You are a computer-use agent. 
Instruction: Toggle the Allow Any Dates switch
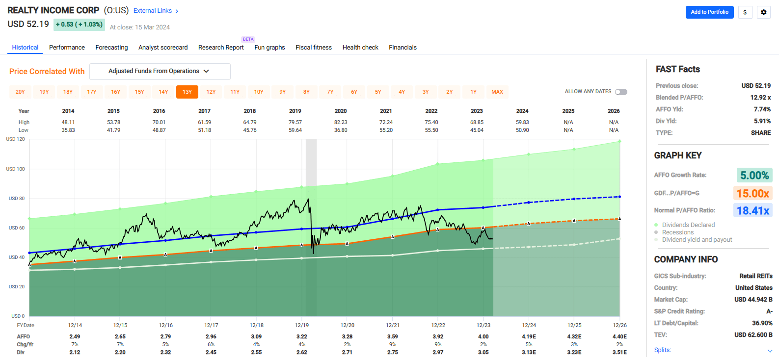click(x=621, y=92)
